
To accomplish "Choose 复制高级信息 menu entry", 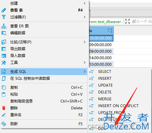I will coord(44,101).
